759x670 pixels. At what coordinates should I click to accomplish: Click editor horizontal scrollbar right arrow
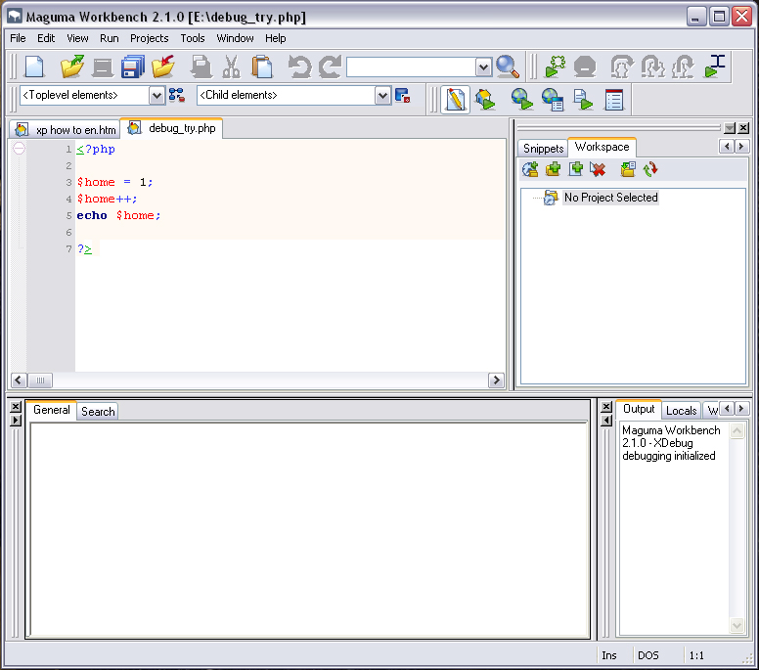pyautogui.click(x=496, y=380)
